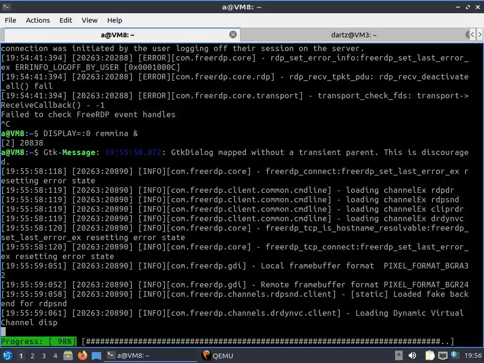The height and width of the screenshot is (363, 484).
Task: Switch to workspace 4
Action: click(55, 356)
